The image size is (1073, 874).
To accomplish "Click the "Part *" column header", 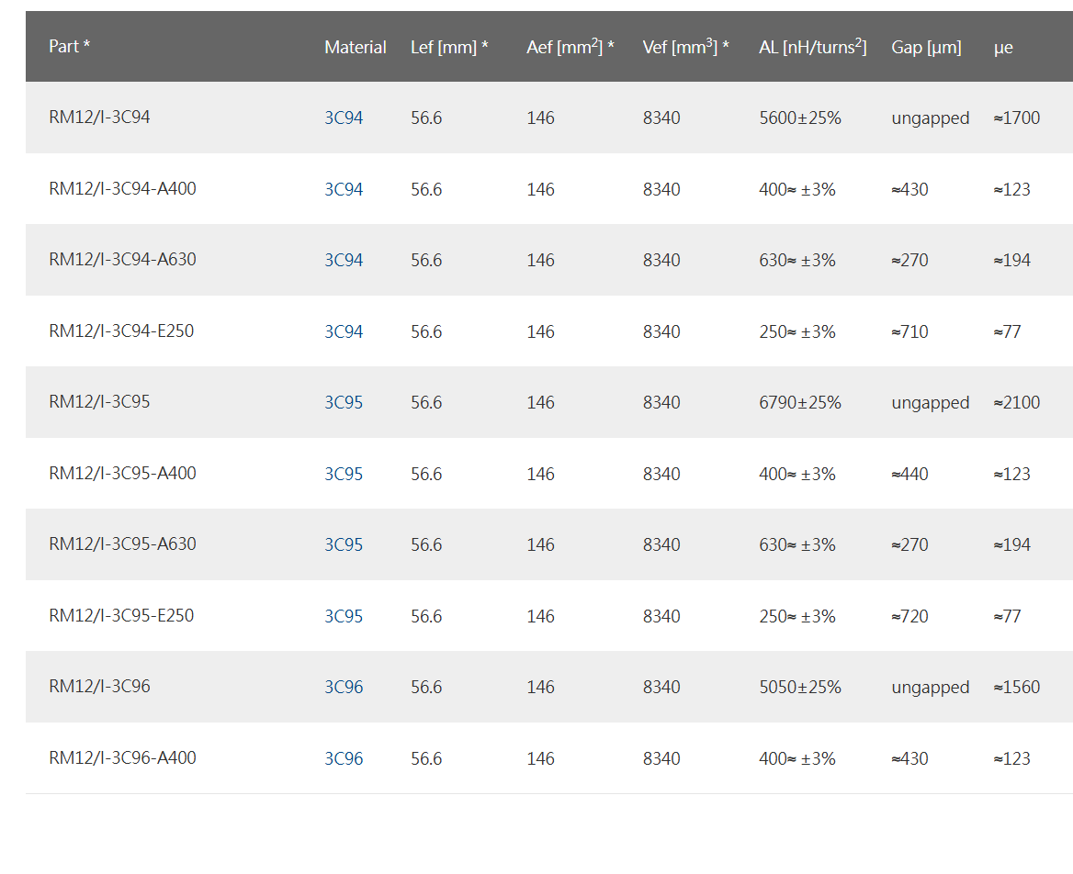I will coord(69,47).
